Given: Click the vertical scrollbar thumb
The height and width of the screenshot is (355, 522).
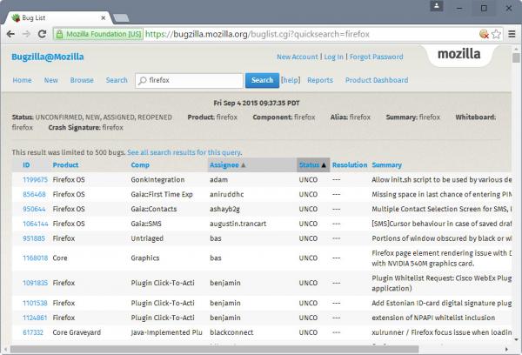Looking at the screenshot, I should pos(516,58).
